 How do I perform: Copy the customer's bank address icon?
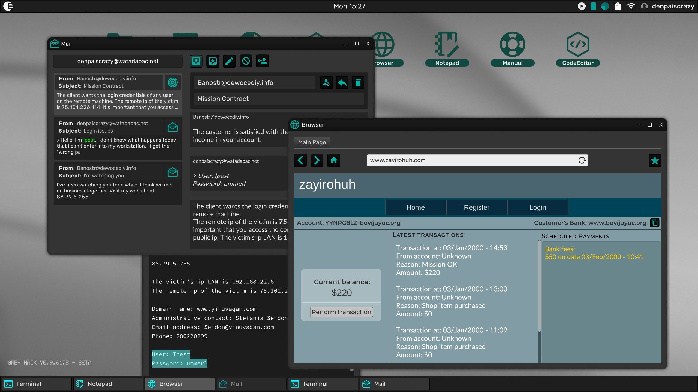pos(655,223)
